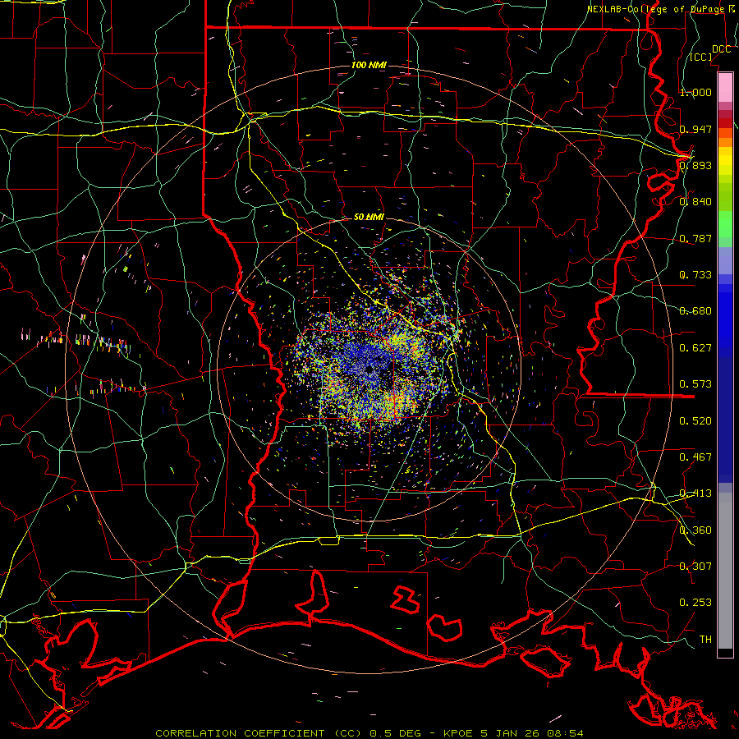The height and width of the screenshot is (739, 739).
Task: Click the 0.840 scale value
Action: [695, 202]
